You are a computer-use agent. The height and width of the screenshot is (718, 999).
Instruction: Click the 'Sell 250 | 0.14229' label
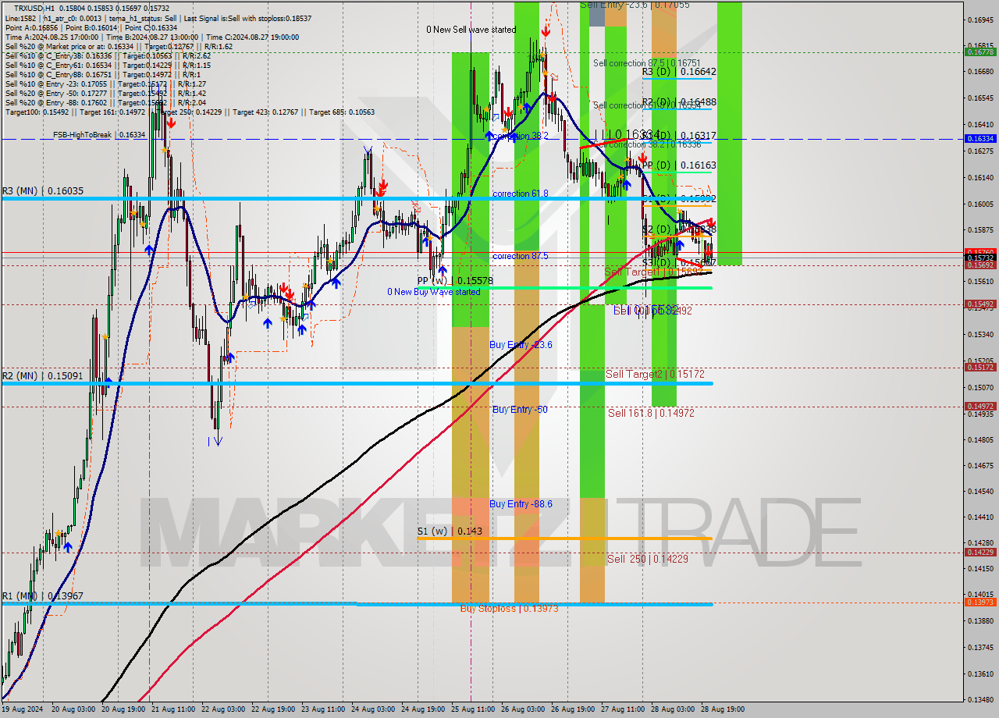coord(648,559)
